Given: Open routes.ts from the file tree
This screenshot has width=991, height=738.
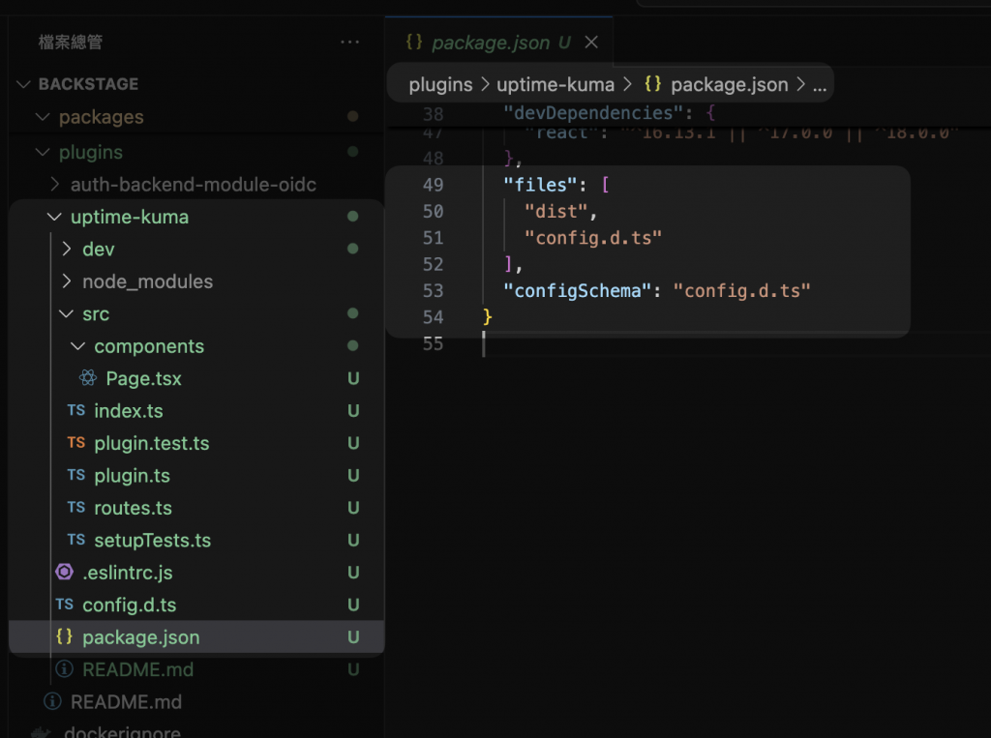Looking at the screenshot, I should (133, 509).
